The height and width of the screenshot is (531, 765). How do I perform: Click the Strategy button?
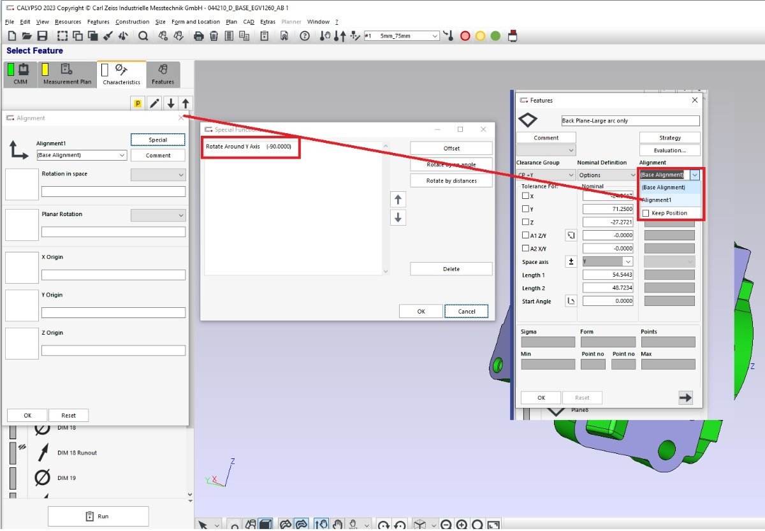coord(670,138)
